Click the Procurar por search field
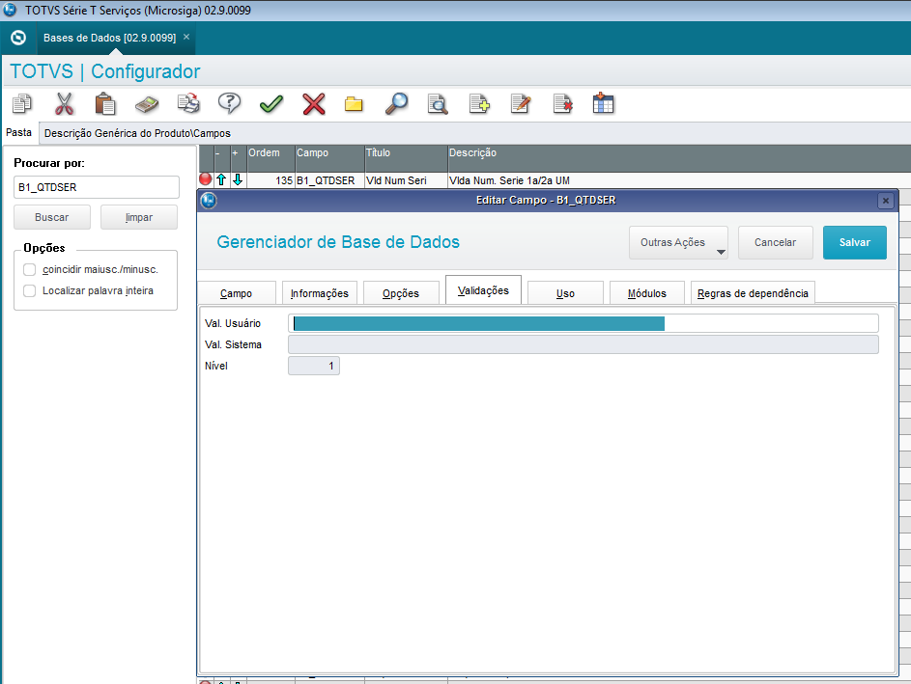The height and width of the screenshot is (684, 911). point(97,187)
